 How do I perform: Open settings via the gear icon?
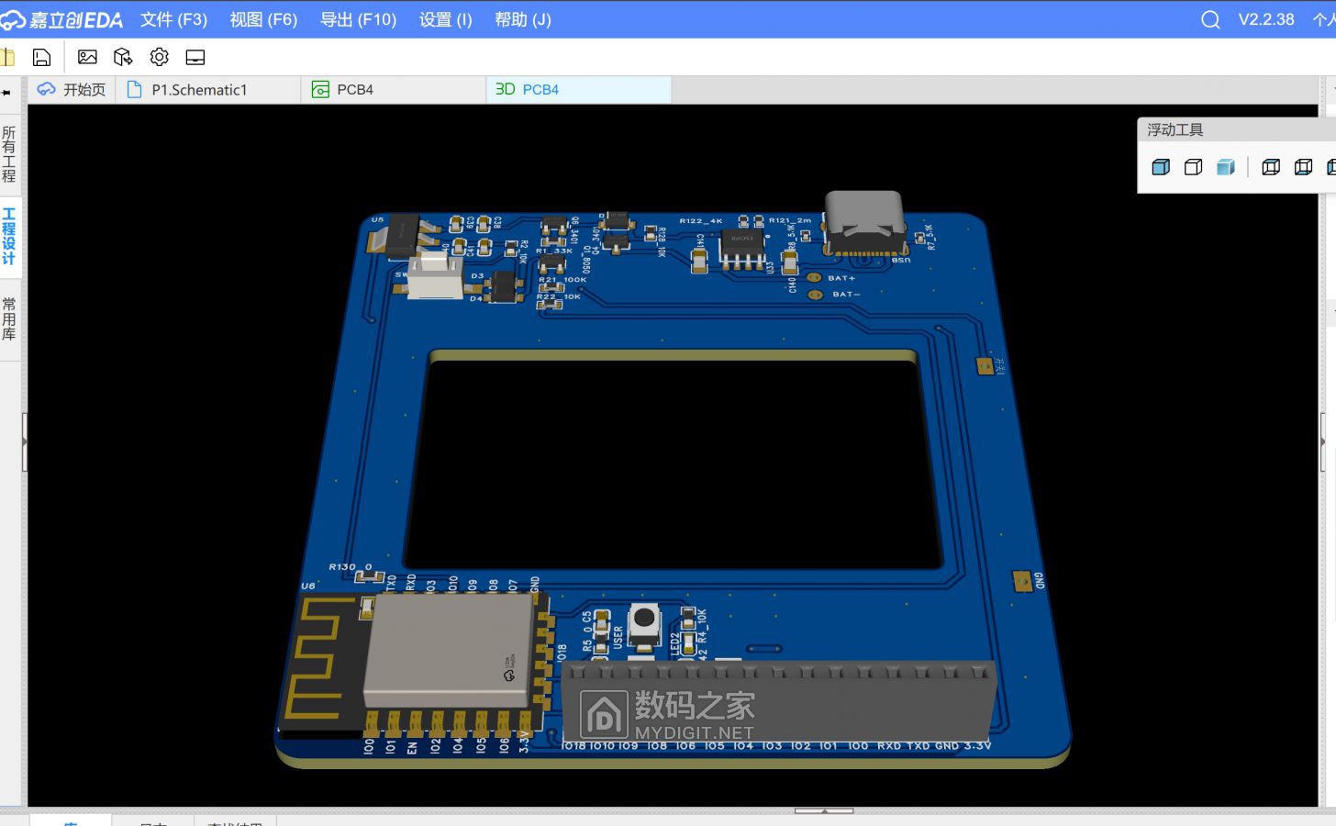click(159, 57)
